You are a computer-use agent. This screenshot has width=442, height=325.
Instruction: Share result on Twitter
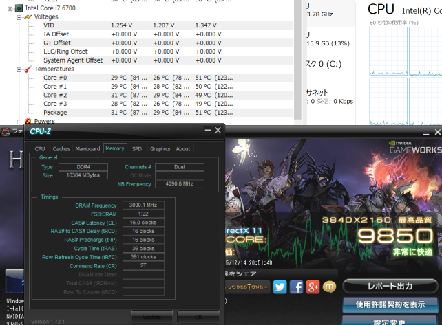pos(280,287)
